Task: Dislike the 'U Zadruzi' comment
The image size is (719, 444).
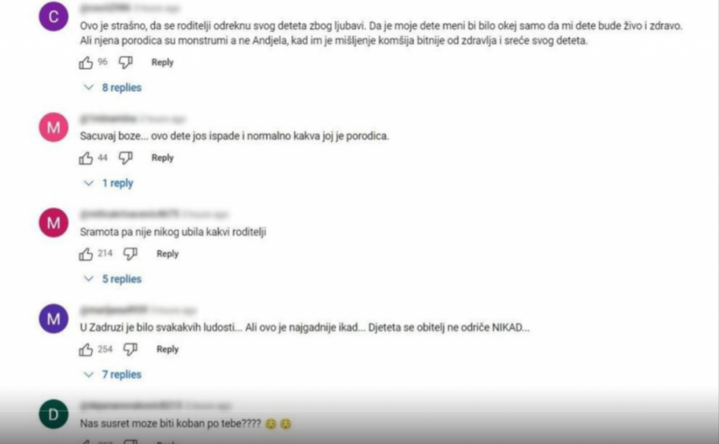Action: point(130,350)
